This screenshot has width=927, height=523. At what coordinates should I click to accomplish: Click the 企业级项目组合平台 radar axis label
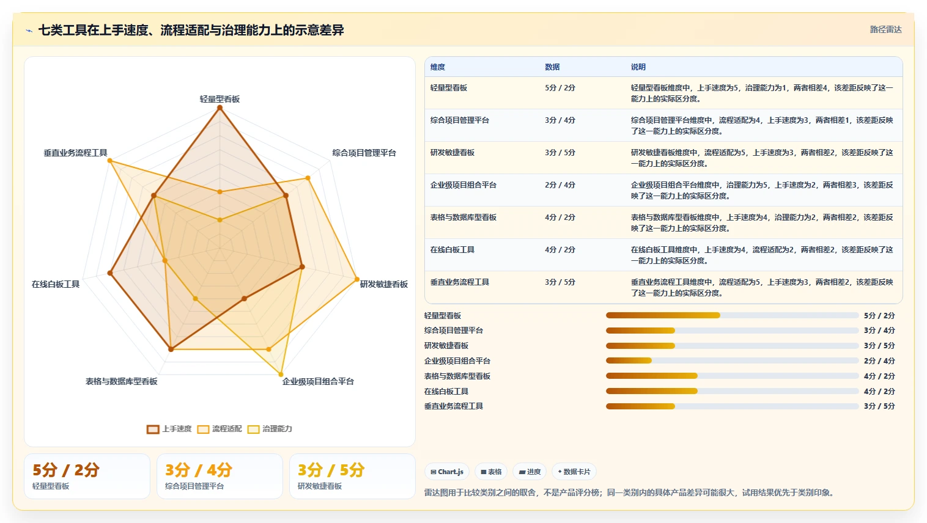(x=318, y=381)
